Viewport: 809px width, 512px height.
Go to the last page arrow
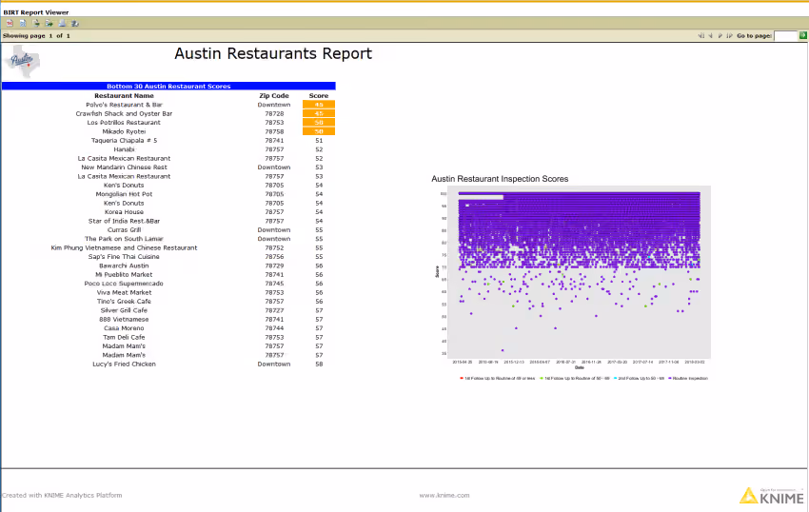(730, 35)
